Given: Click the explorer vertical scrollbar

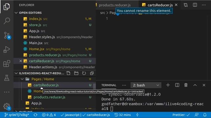Looking at the screenshot, I should click(x=95, y=86).
